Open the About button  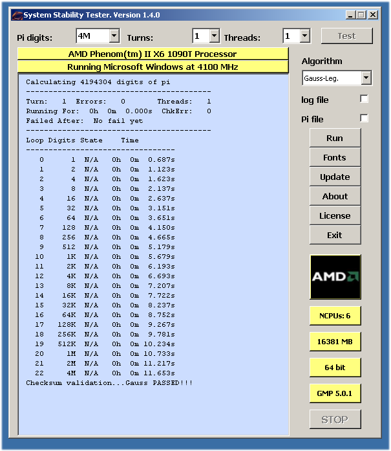pyautogui.click(x=335, y=196)
